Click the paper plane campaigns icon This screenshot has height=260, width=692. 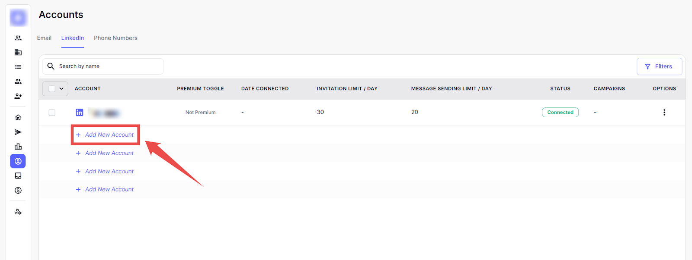[x=18, y=132]
